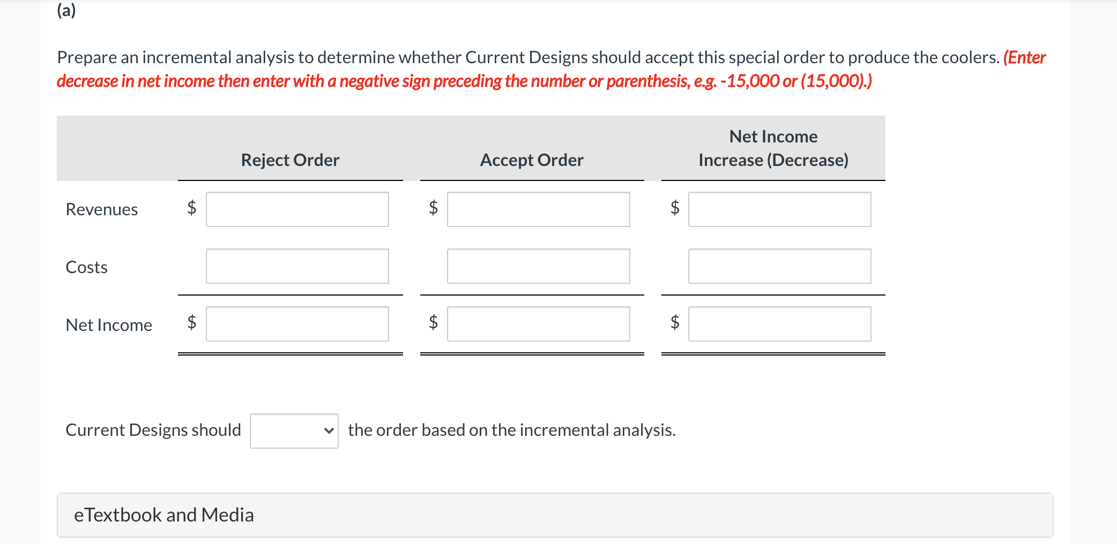Click the Costs field under Accept Order

point(538,266)
